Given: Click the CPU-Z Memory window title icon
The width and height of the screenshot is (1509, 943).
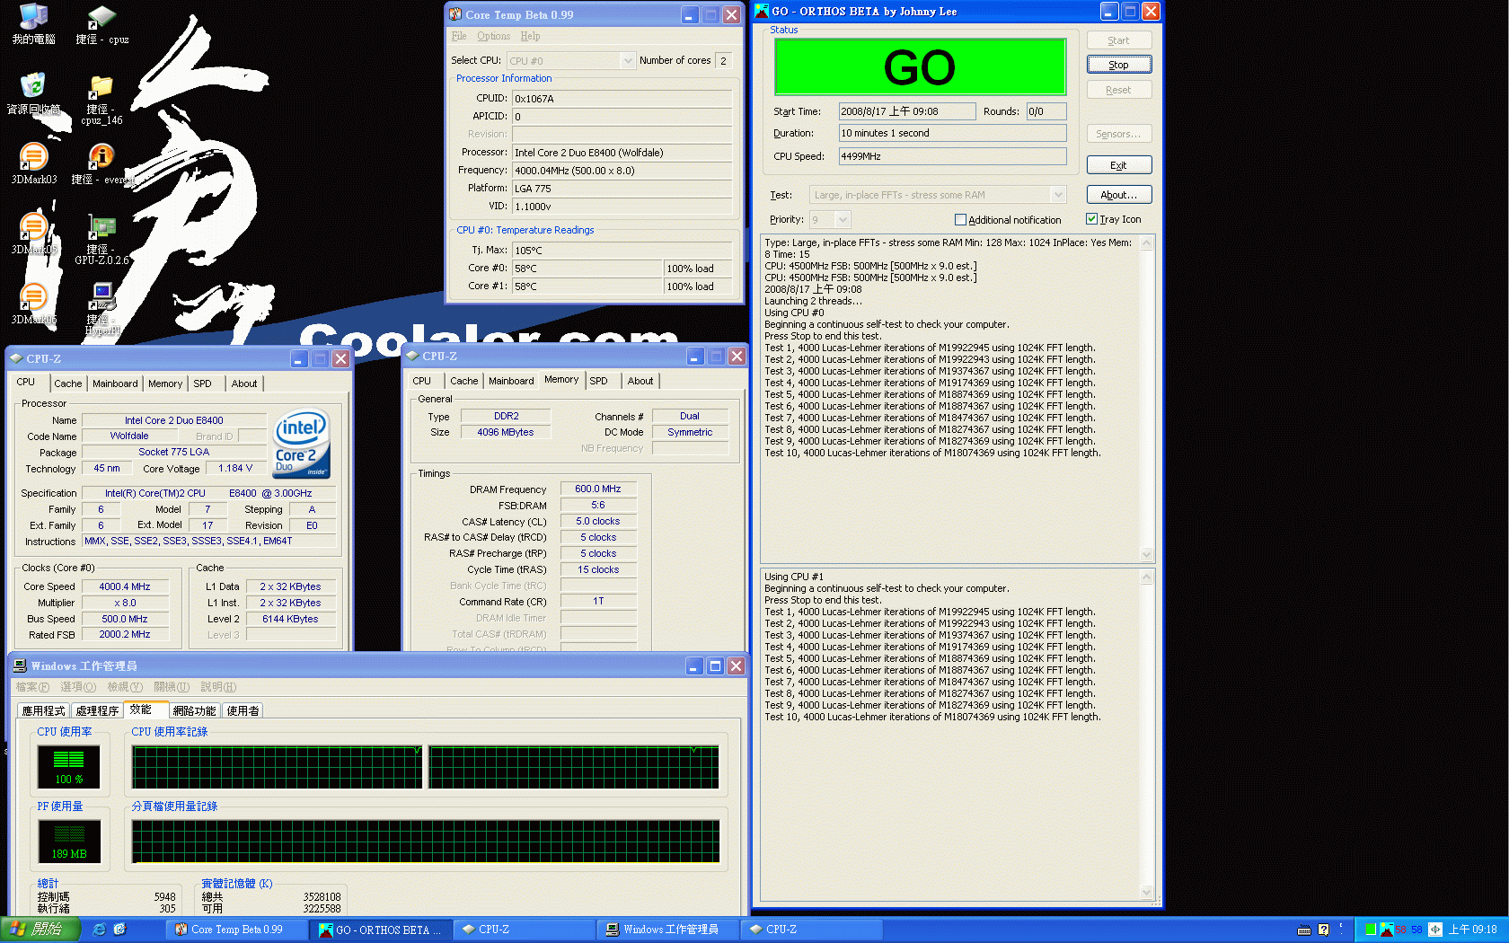Looking at the screenshot, I should coord(412,356).
